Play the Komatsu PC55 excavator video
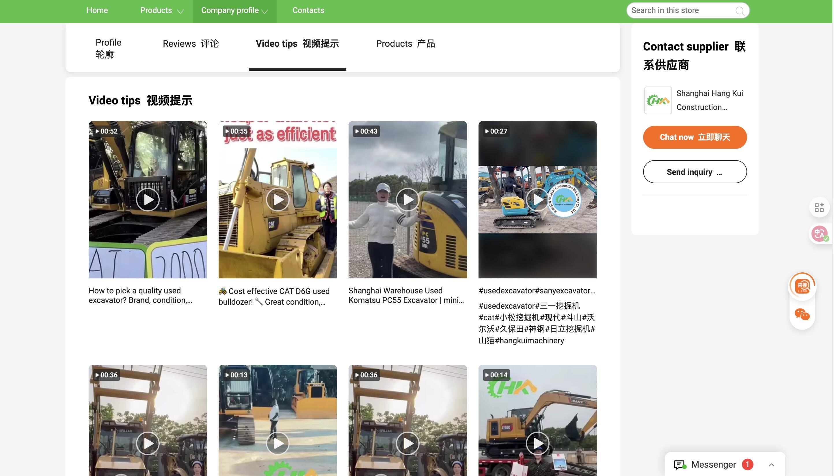The width and height of the screenshot is (834, 476). 407,199
